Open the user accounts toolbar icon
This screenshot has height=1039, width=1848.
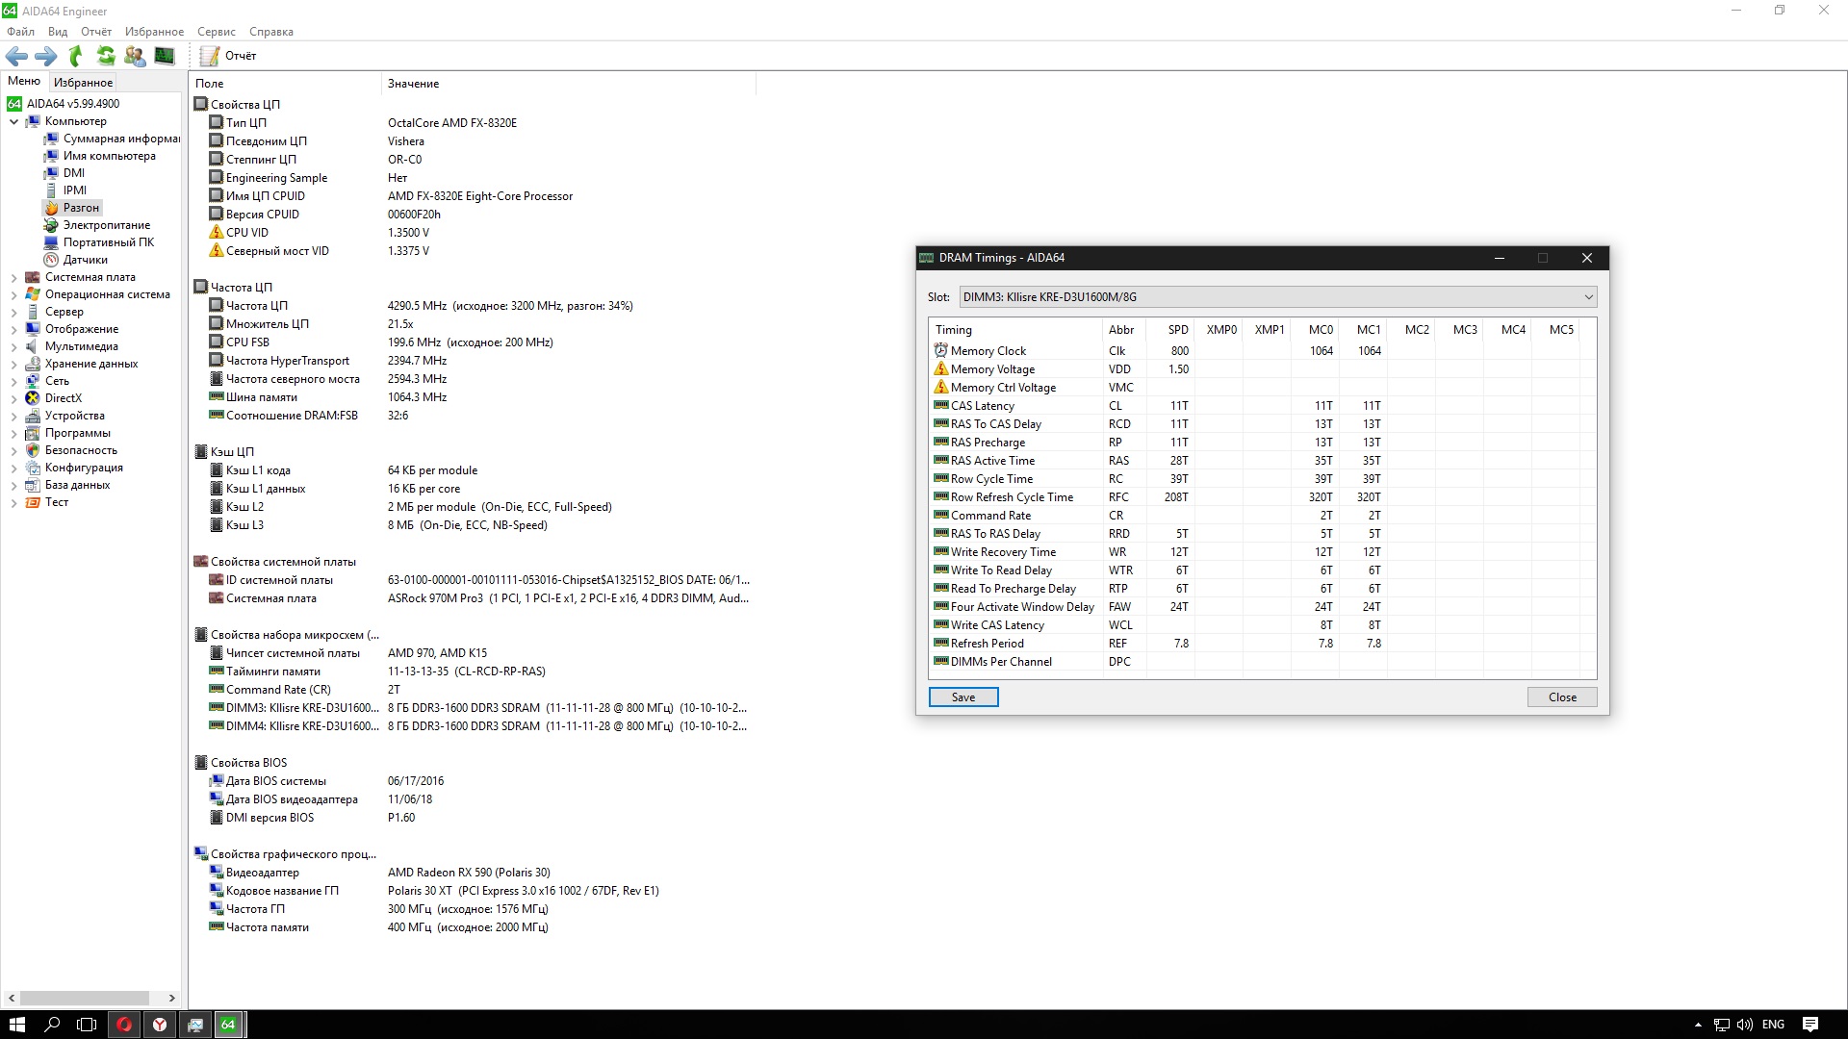[135, 56]
